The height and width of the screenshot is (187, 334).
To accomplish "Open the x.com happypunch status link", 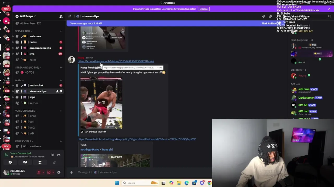I will coord(116,62).
